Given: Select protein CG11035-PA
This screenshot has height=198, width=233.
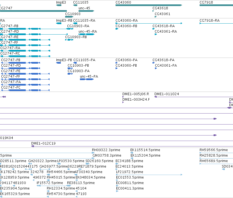Looking at the screenshot, I should [75, 63].
